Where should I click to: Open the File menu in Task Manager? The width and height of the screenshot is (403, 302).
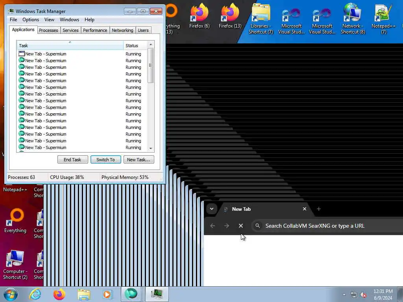click(x=13, y=20)
